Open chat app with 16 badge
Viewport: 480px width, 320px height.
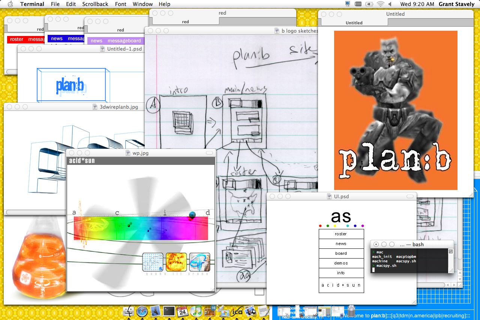pyautogui.click(x=209, y=311)
